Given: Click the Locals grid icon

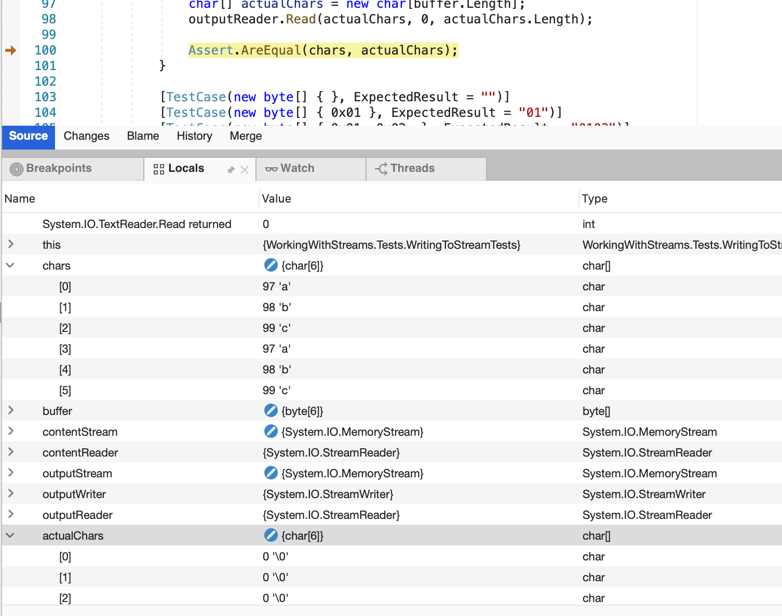Looking at the screenshot, I should (158, 168).
